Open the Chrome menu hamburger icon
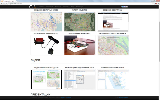Image resolution: width=160 pixels, height=100 pixels. (x=159, y=4)
